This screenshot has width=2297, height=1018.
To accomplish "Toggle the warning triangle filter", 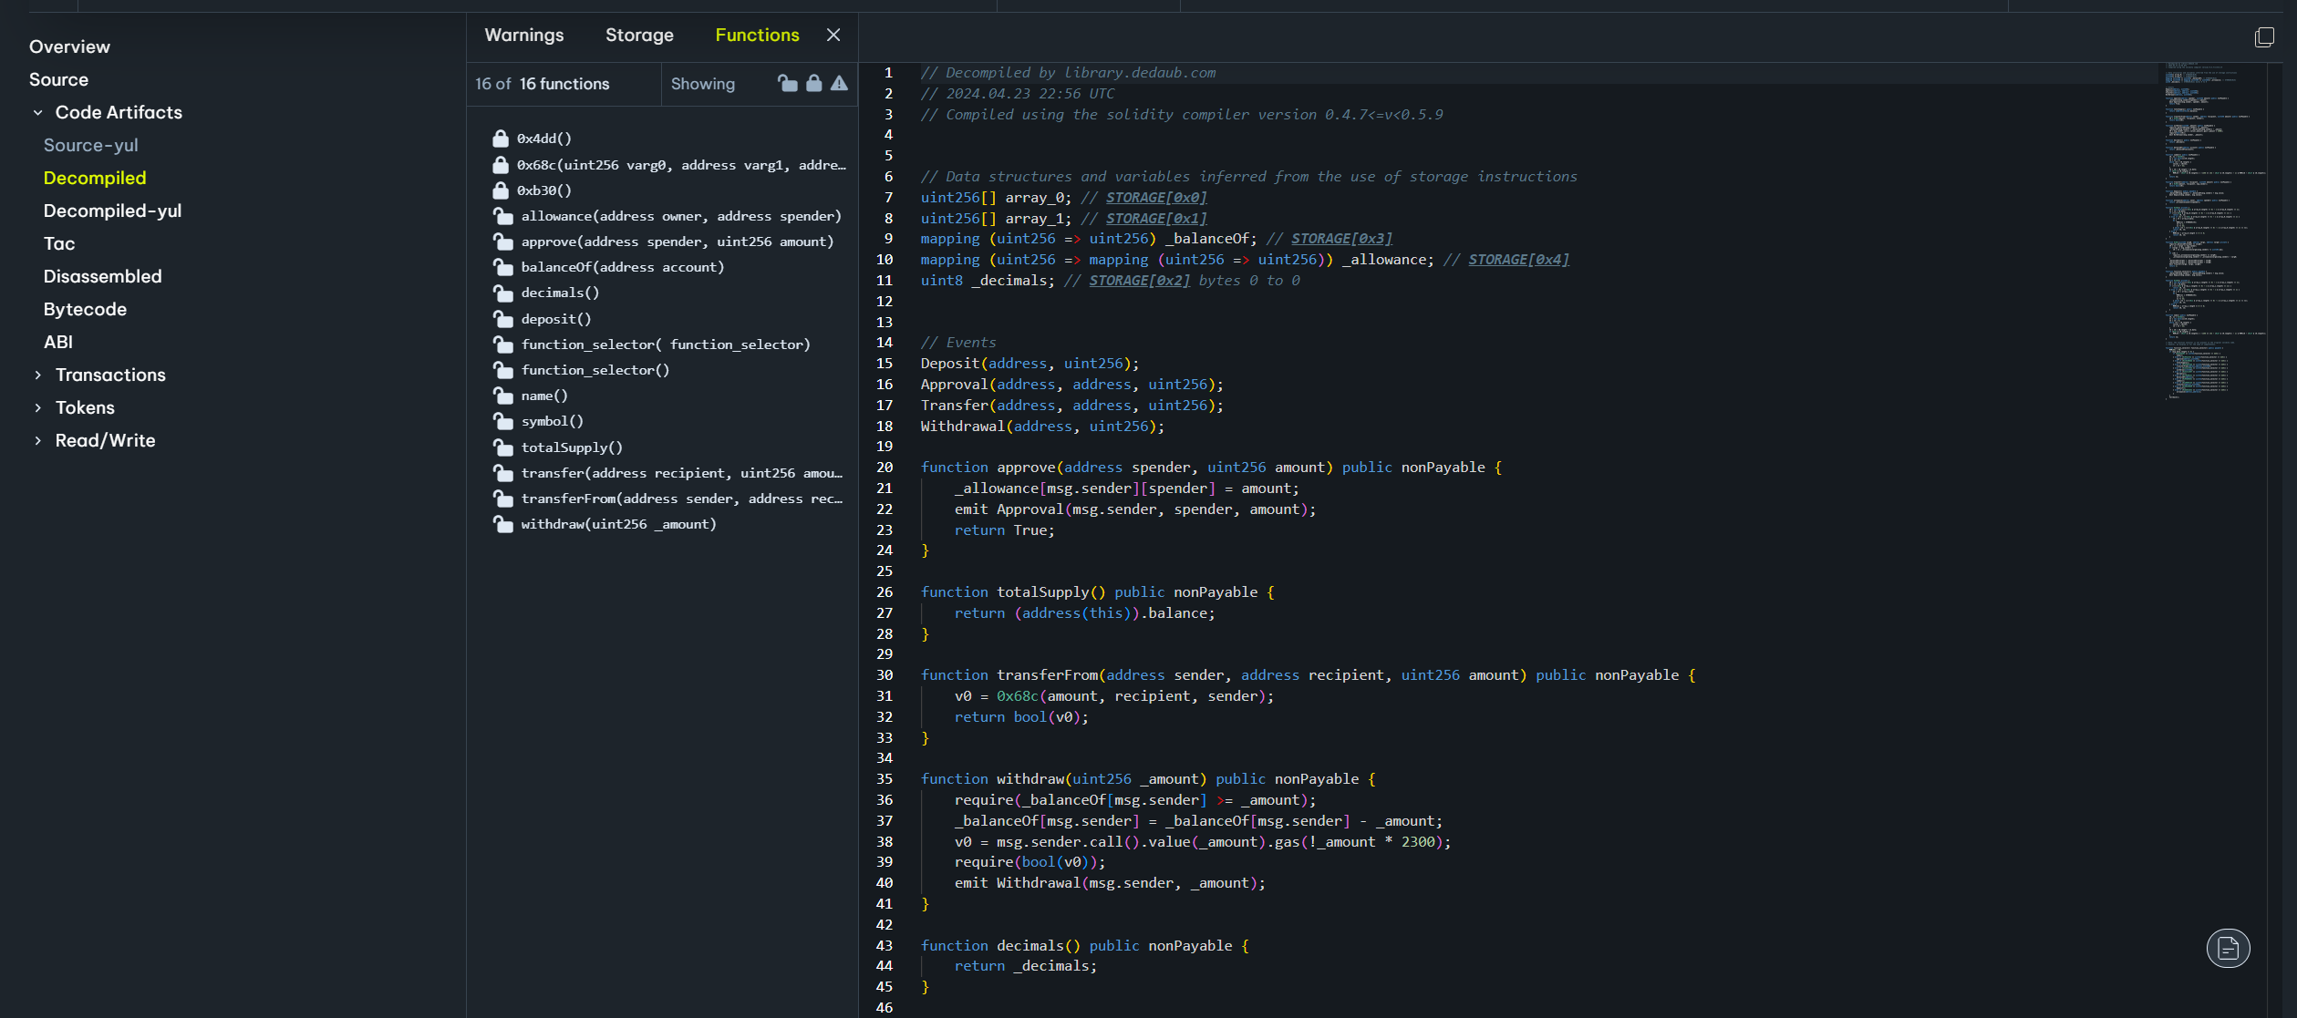I will [839, 84].
